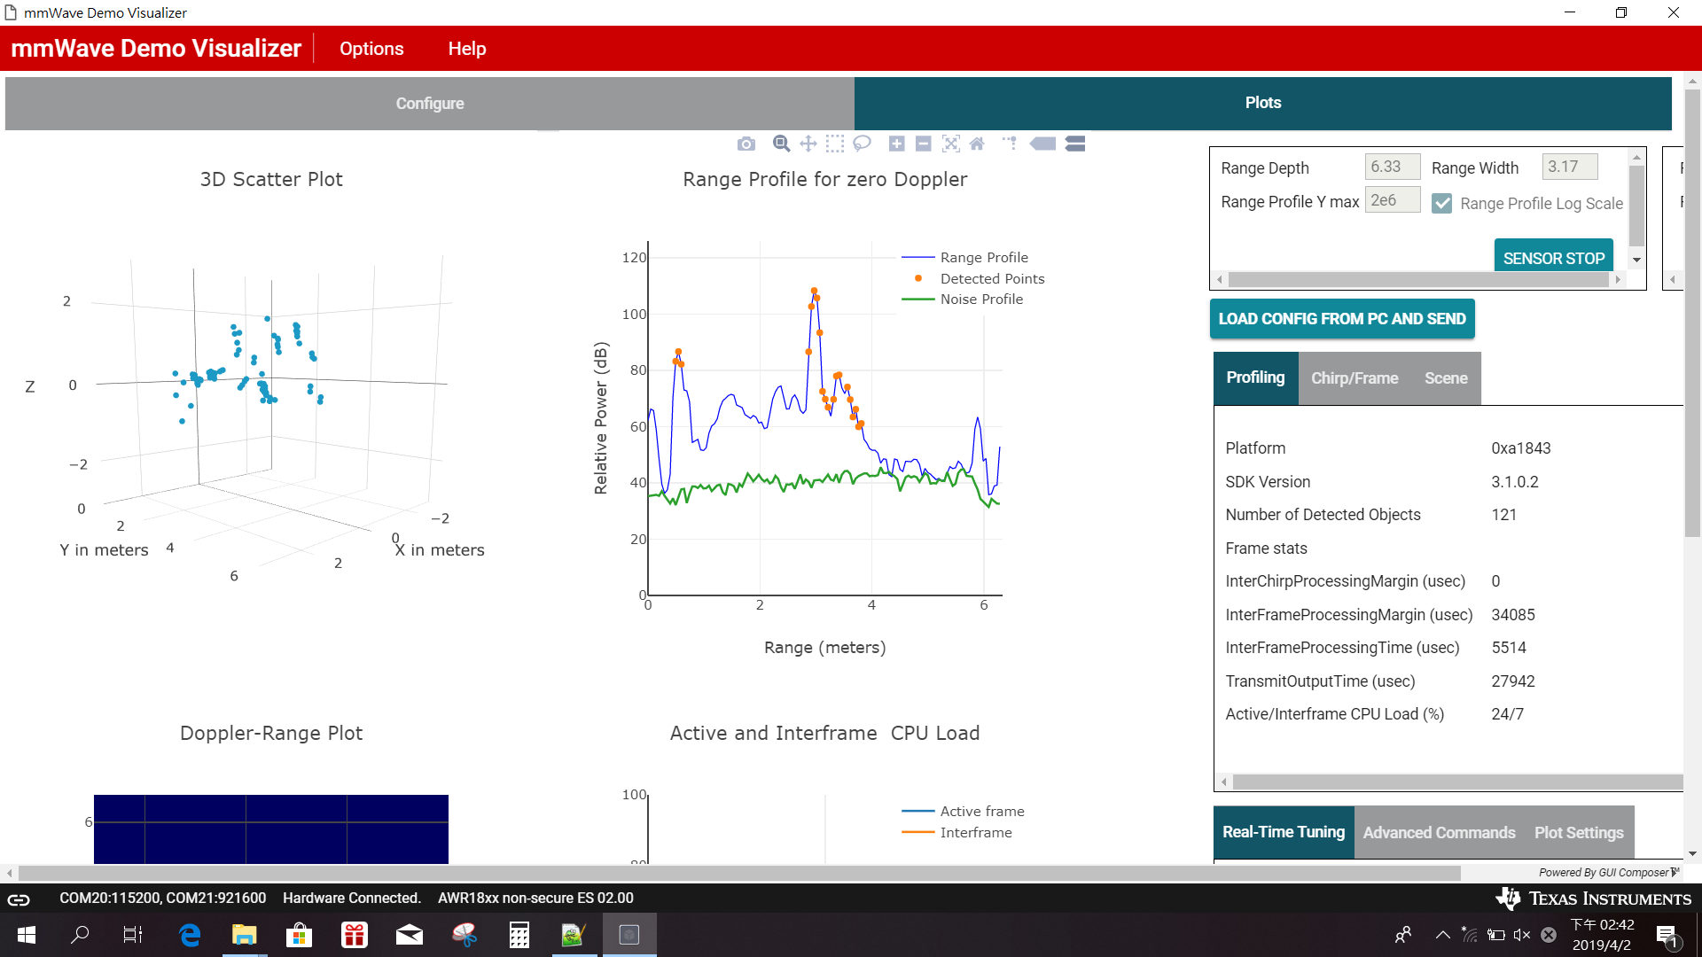Show closest data on hover icon
The height and width of the screenshot is (957, 1702).
tap(1042, 144)
